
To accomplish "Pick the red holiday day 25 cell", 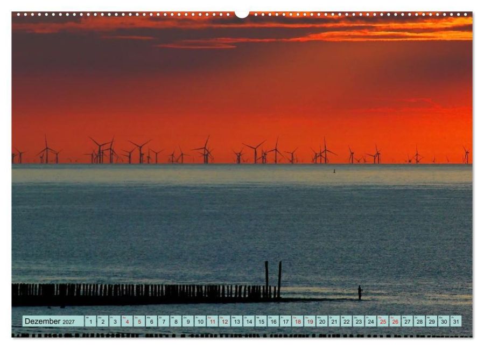I will [x=383, y=321].
